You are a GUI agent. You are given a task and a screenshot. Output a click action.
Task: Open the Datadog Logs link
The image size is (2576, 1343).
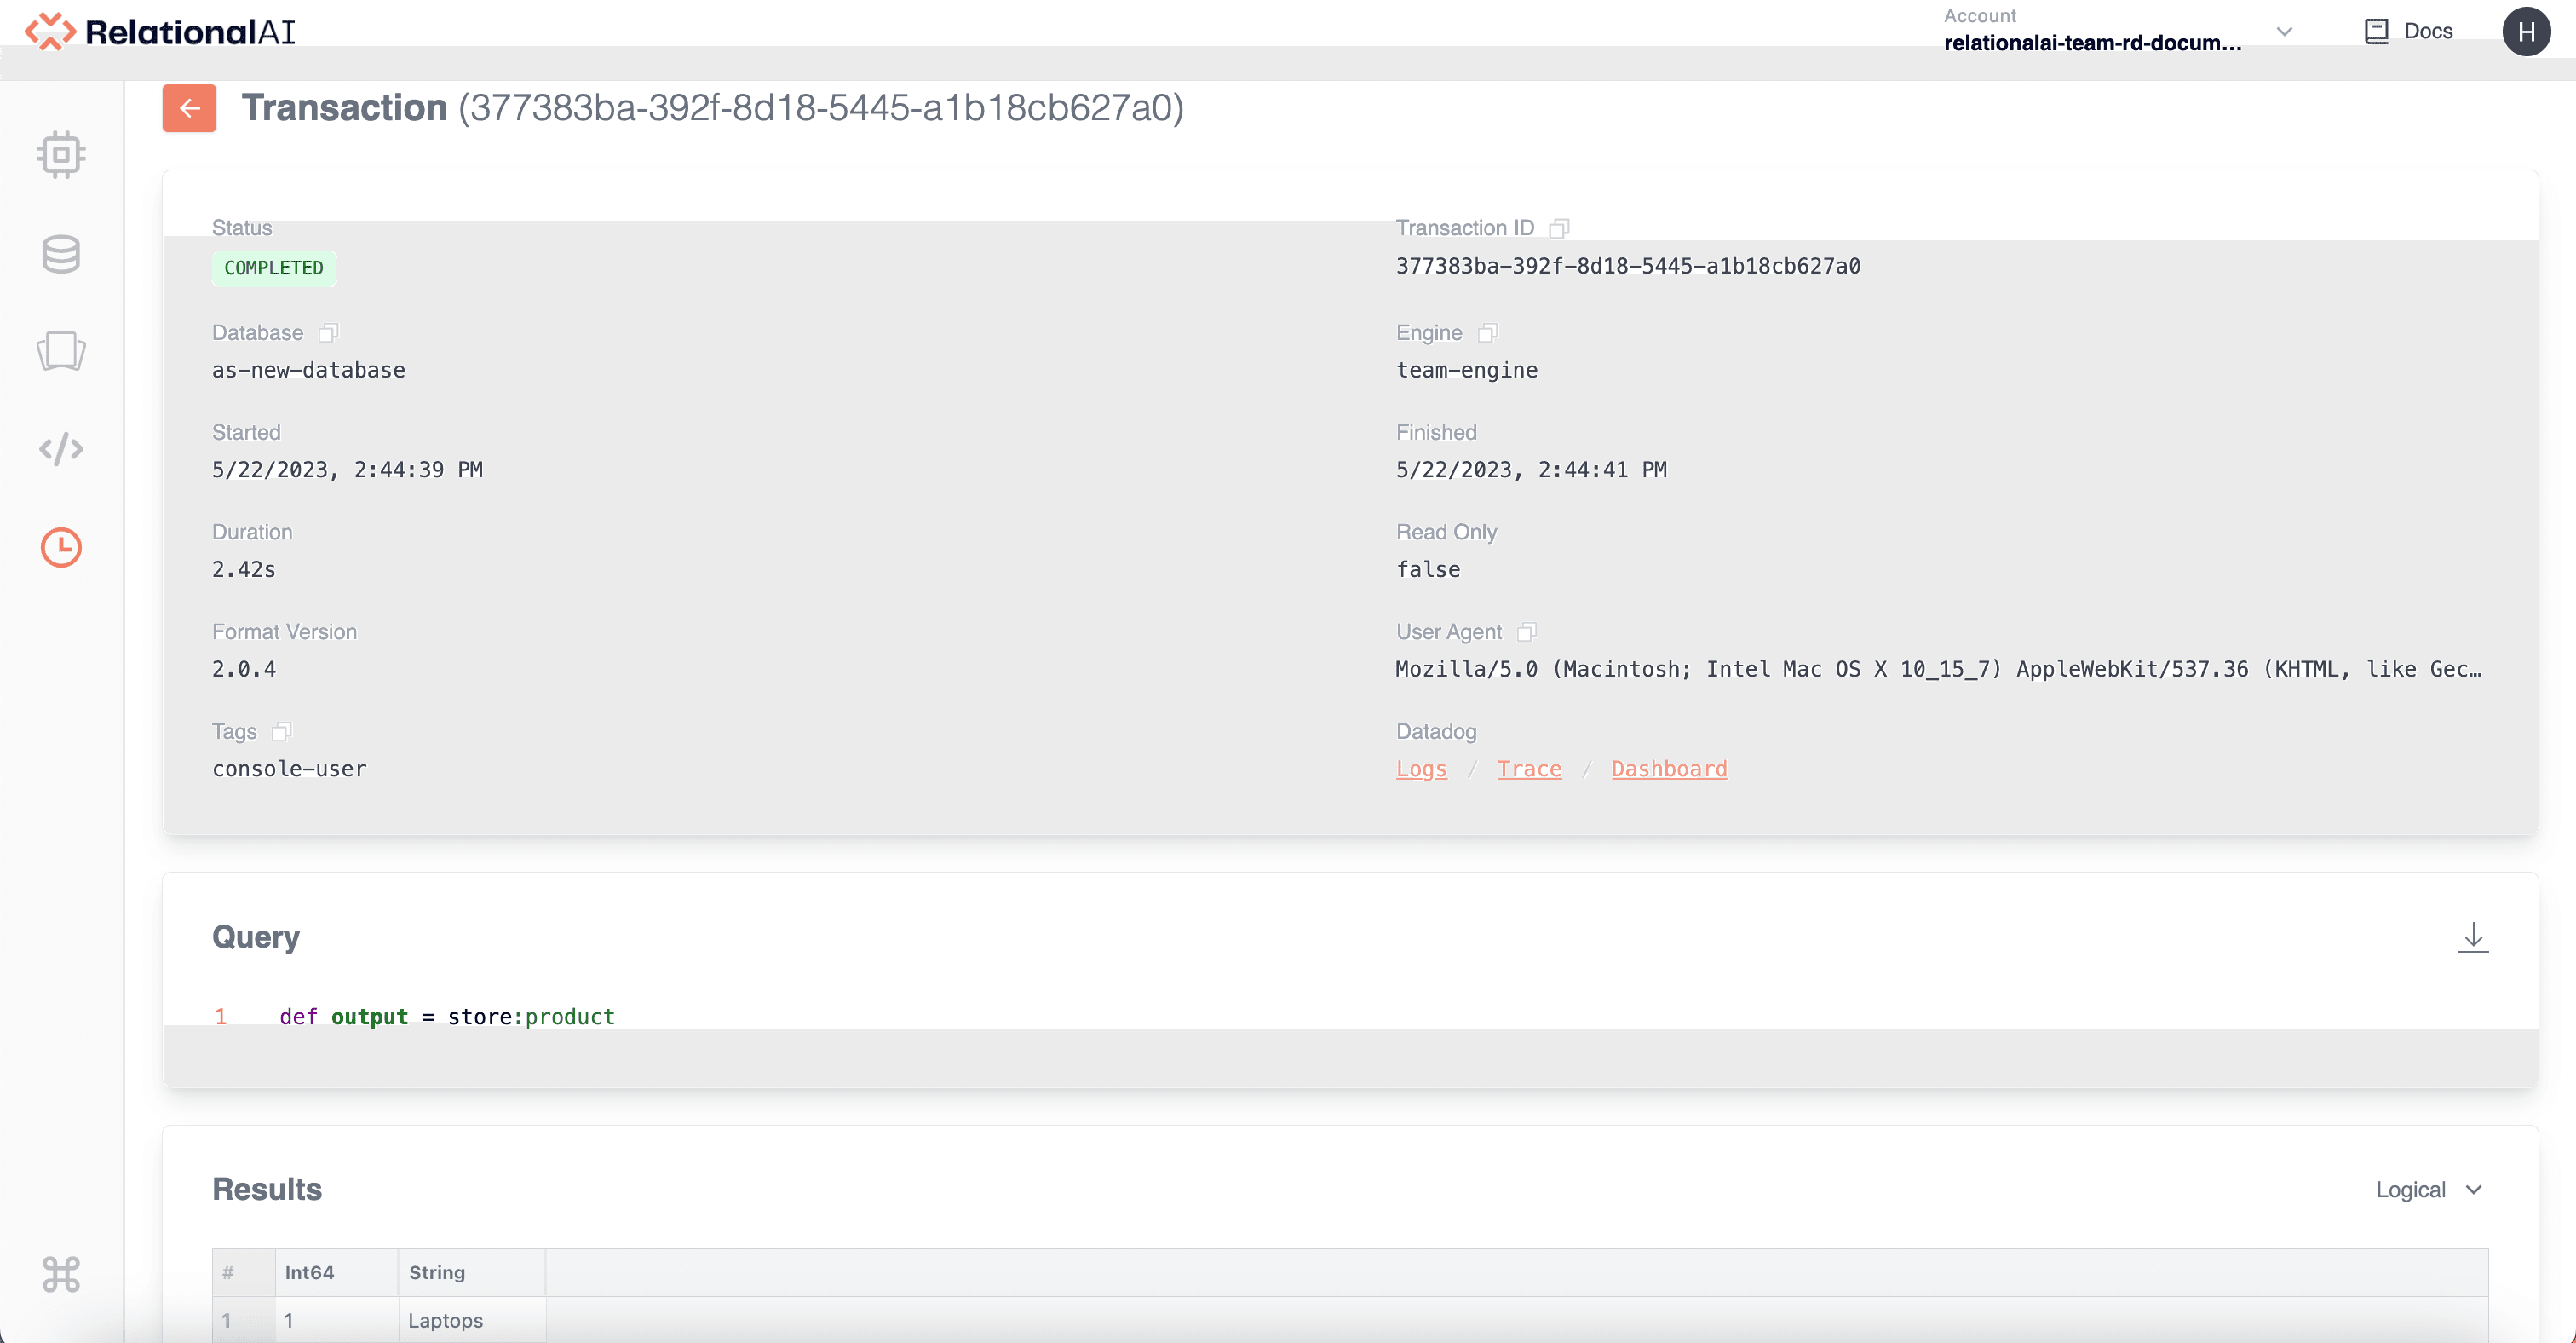pyautogui.click(x=1419, y=769)
